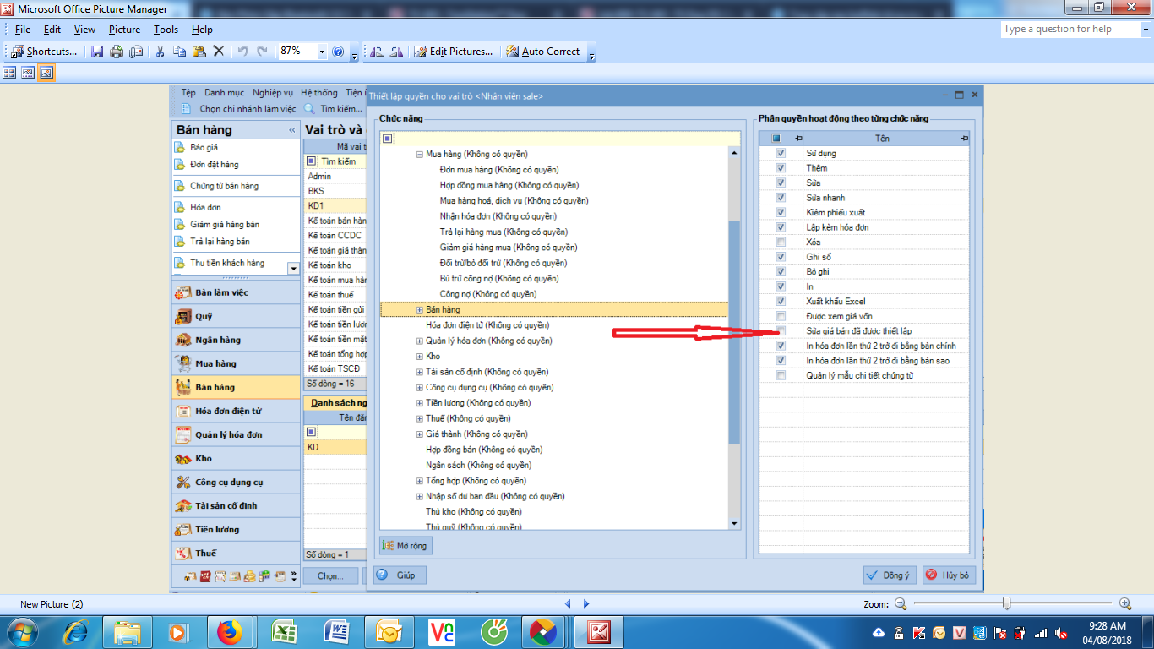Toggle the Ghi sổ permission checkbox
This screenshot has height=649, width=1154.
coord(781,257)
